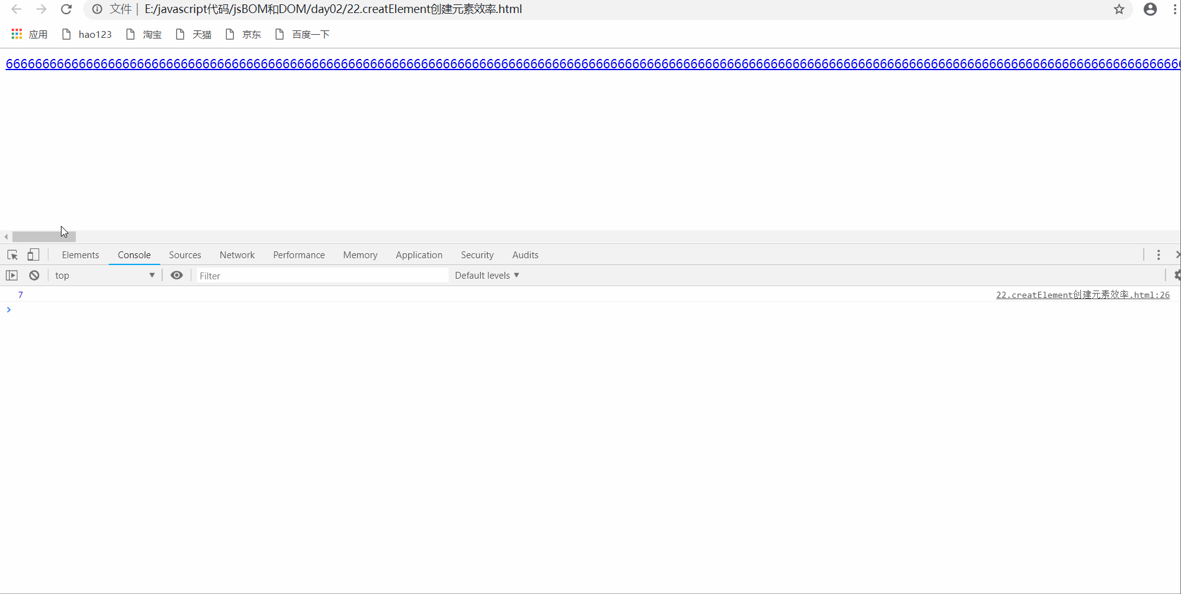
Task: Switch to the Performance tab
Action: pyautogui.click(x=299, y=255)
